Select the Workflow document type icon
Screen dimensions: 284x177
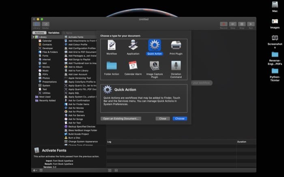(x=112, y=45)
